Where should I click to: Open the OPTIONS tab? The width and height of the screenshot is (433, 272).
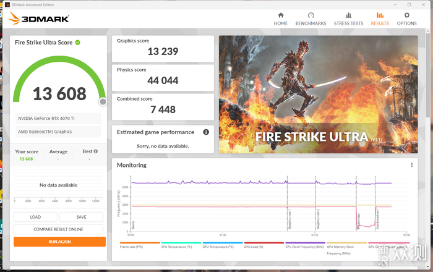coord(406,19)
